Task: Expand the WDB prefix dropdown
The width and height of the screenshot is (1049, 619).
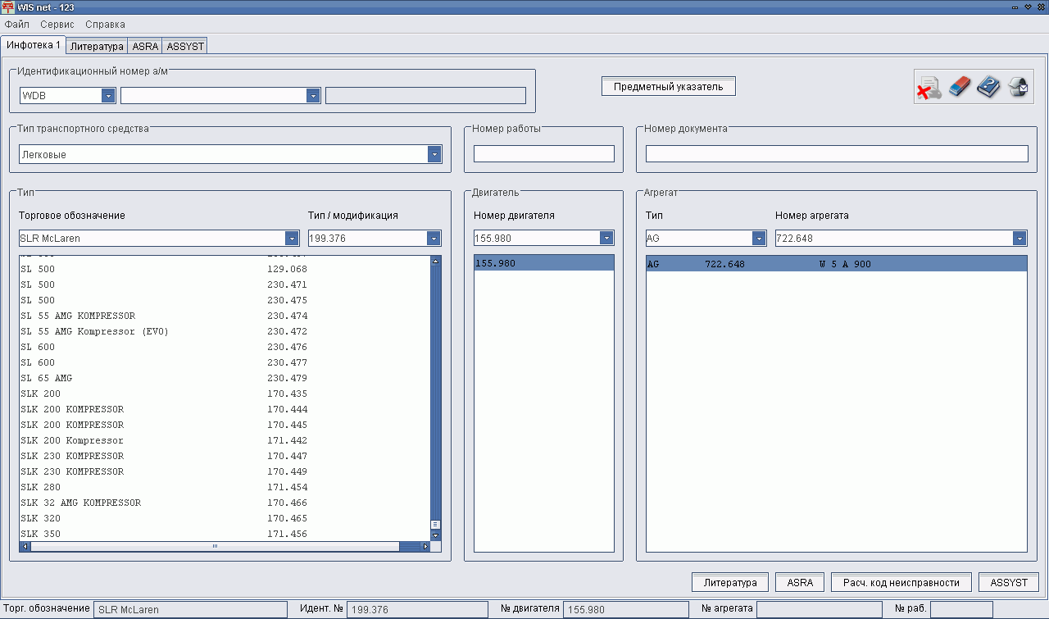Action: (x=108, y=96)
